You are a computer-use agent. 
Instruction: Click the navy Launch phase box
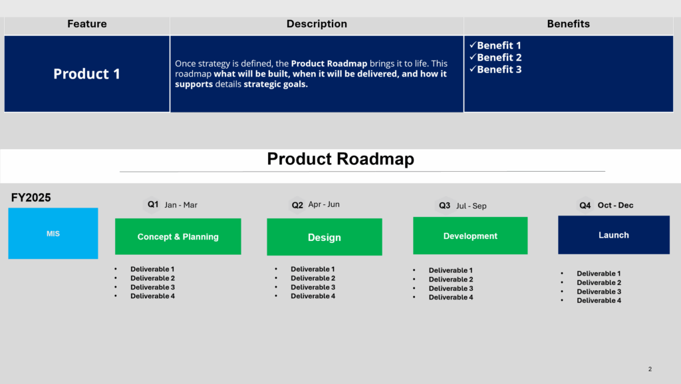(x=613, y=235)
